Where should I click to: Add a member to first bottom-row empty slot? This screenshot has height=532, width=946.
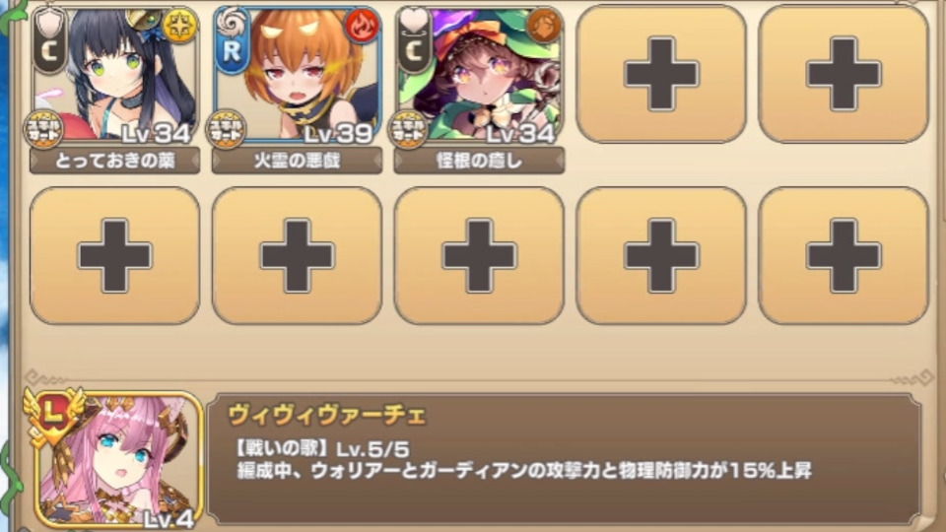click(114, 256)
